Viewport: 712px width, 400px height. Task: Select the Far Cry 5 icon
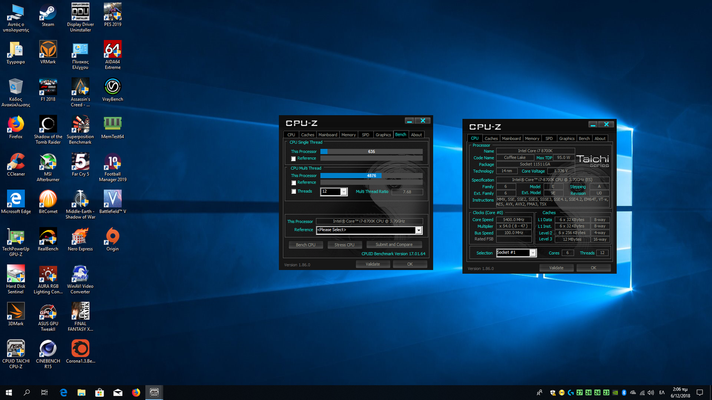point(80,164)
